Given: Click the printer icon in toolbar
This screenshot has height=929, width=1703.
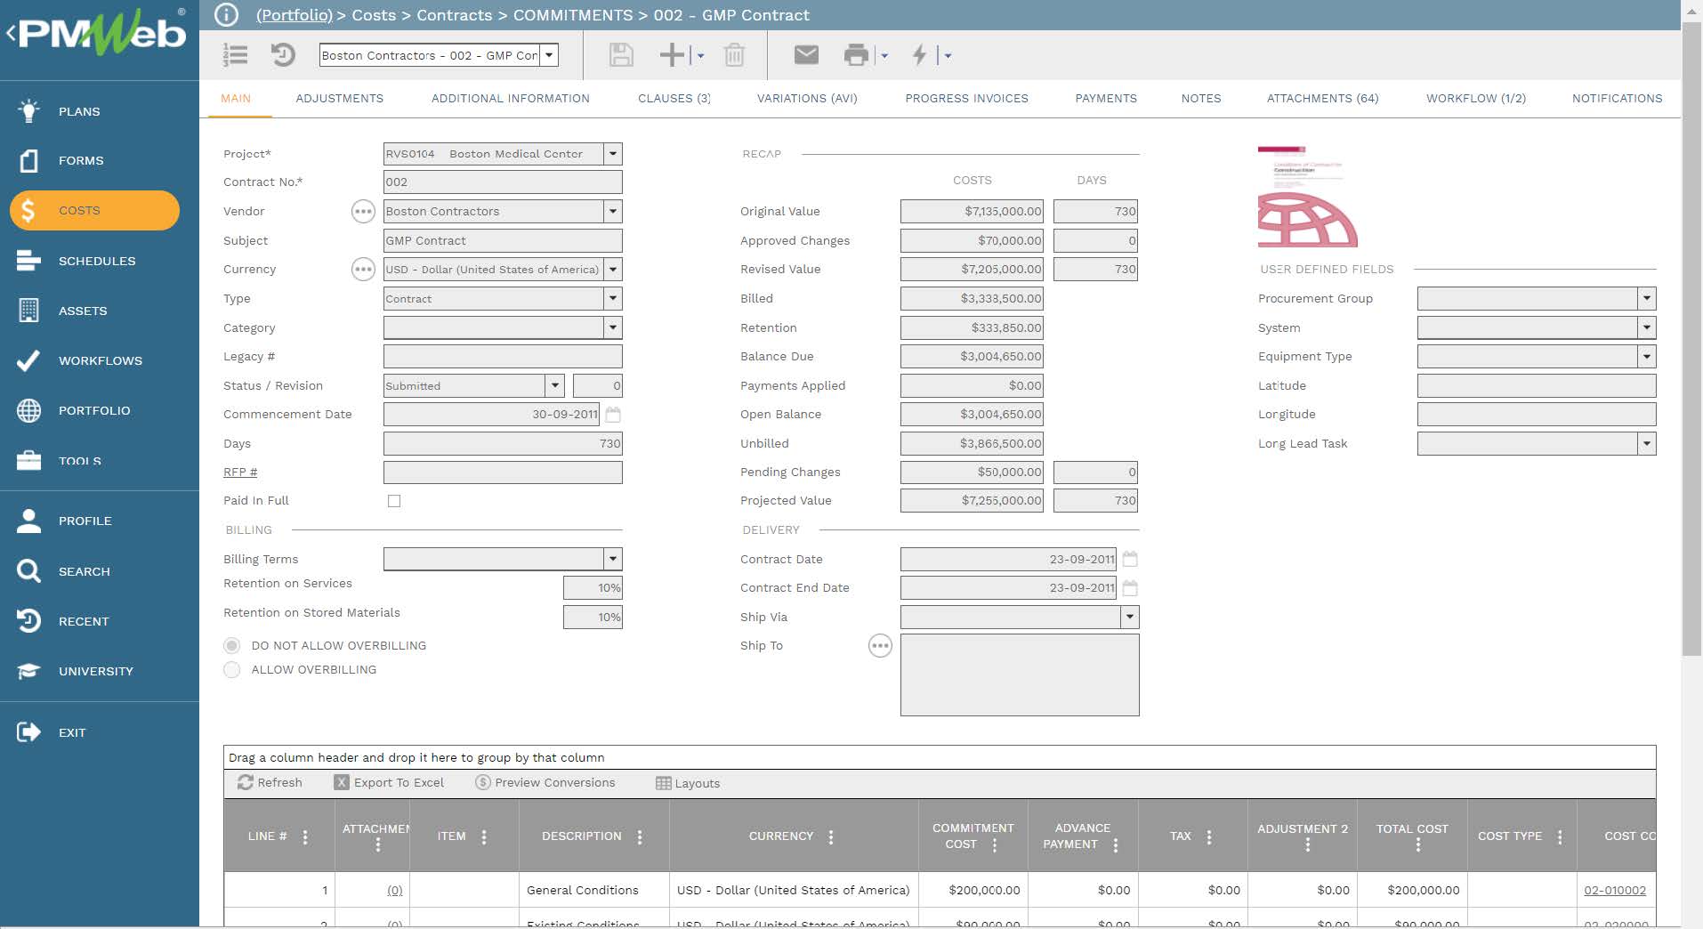Looking at the screenshot, I should coord(855,55).
